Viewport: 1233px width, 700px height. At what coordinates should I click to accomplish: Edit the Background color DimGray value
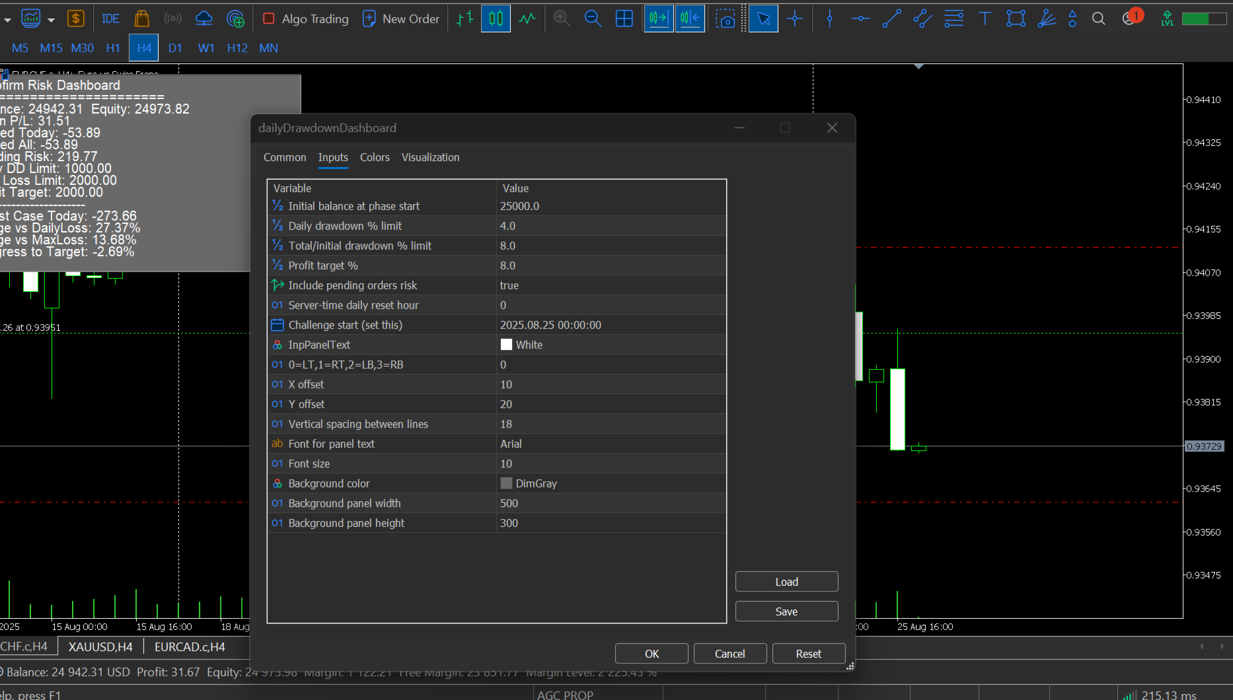[611, 483]
